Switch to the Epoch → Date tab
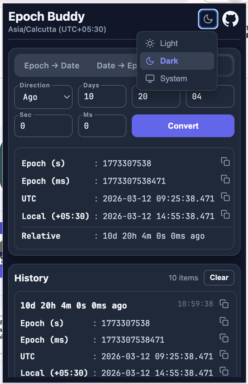The width and height of the screenshot is (248, 384). click(x=52, y=65)
